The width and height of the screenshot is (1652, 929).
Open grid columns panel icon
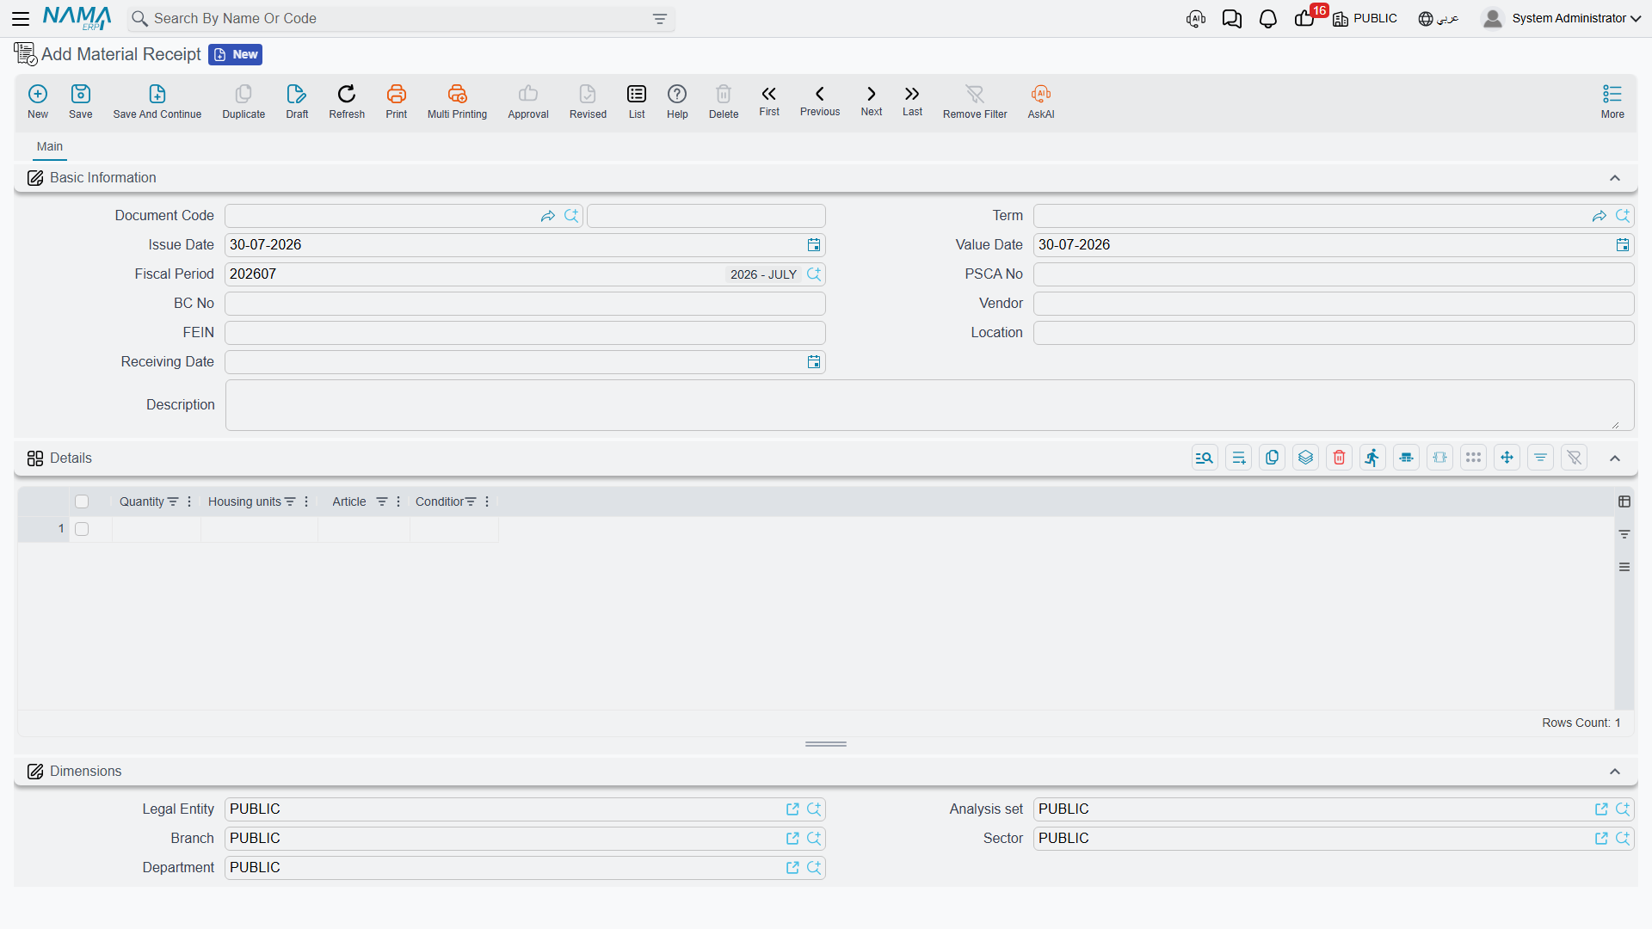(1624, 502)
